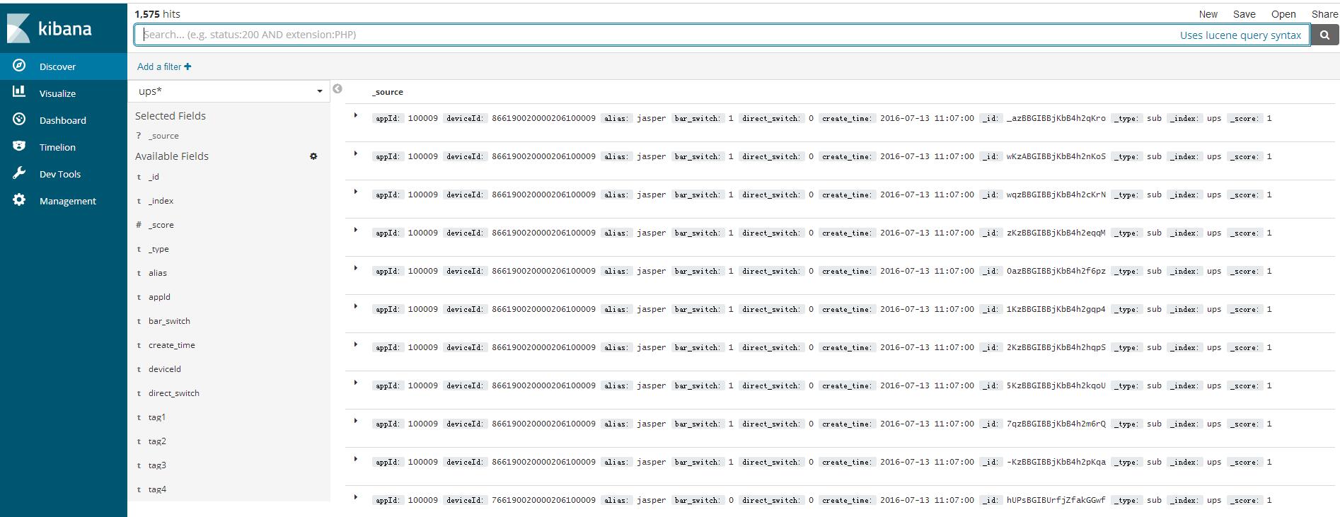1340x517 pixels.
Task: Expand row with _id -KzBBGIBBjKbB4h2pKqa
Action: point(356,459)
